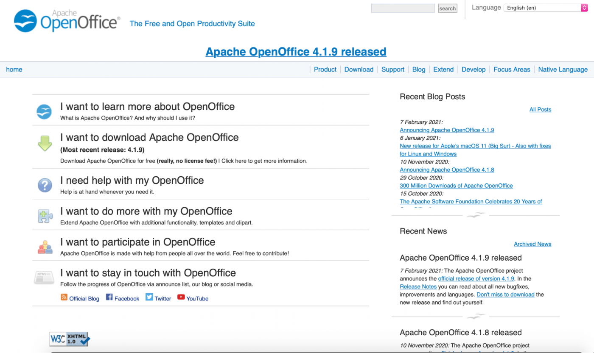Open the Native Language menu

tap(563, 69)
